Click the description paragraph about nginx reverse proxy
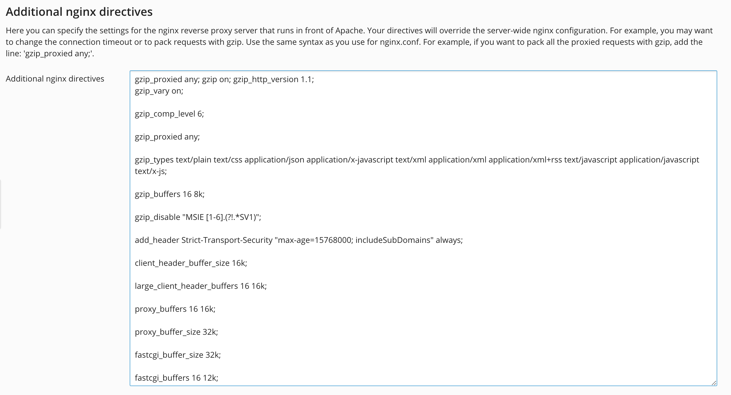Image resolution: width=731 pixels, height=395 pixels. click(x=359, y=42)
